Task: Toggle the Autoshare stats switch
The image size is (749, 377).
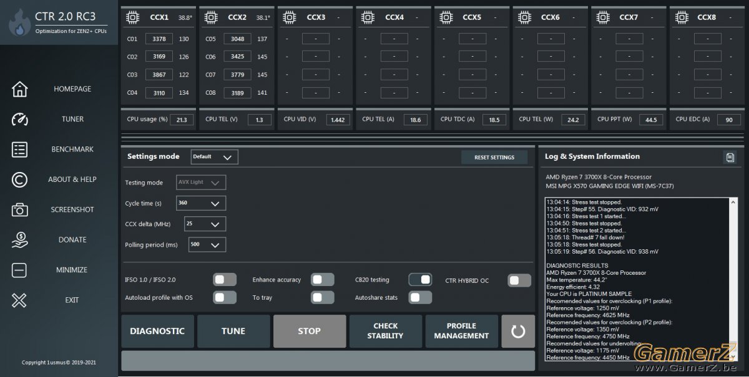Action: tap(420, 297)
